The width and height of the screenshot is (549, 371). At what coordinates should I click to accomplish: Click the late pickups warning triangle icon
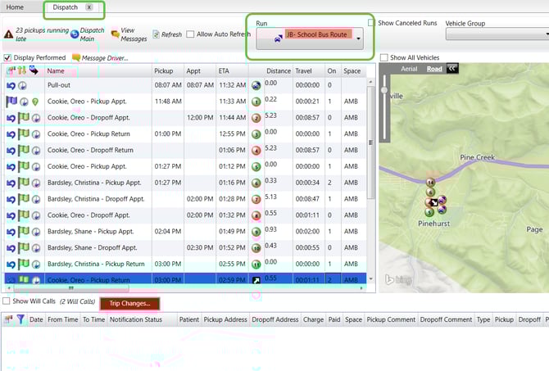pos(8,34)
